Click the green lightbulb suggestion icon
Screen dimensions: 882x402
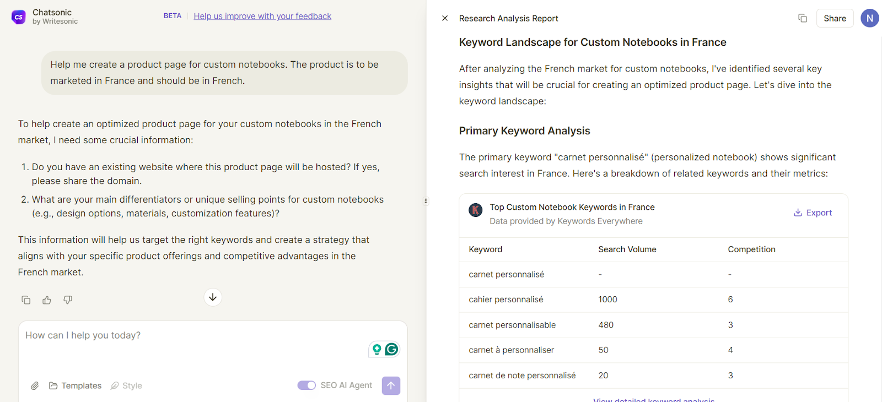[377, 349]
